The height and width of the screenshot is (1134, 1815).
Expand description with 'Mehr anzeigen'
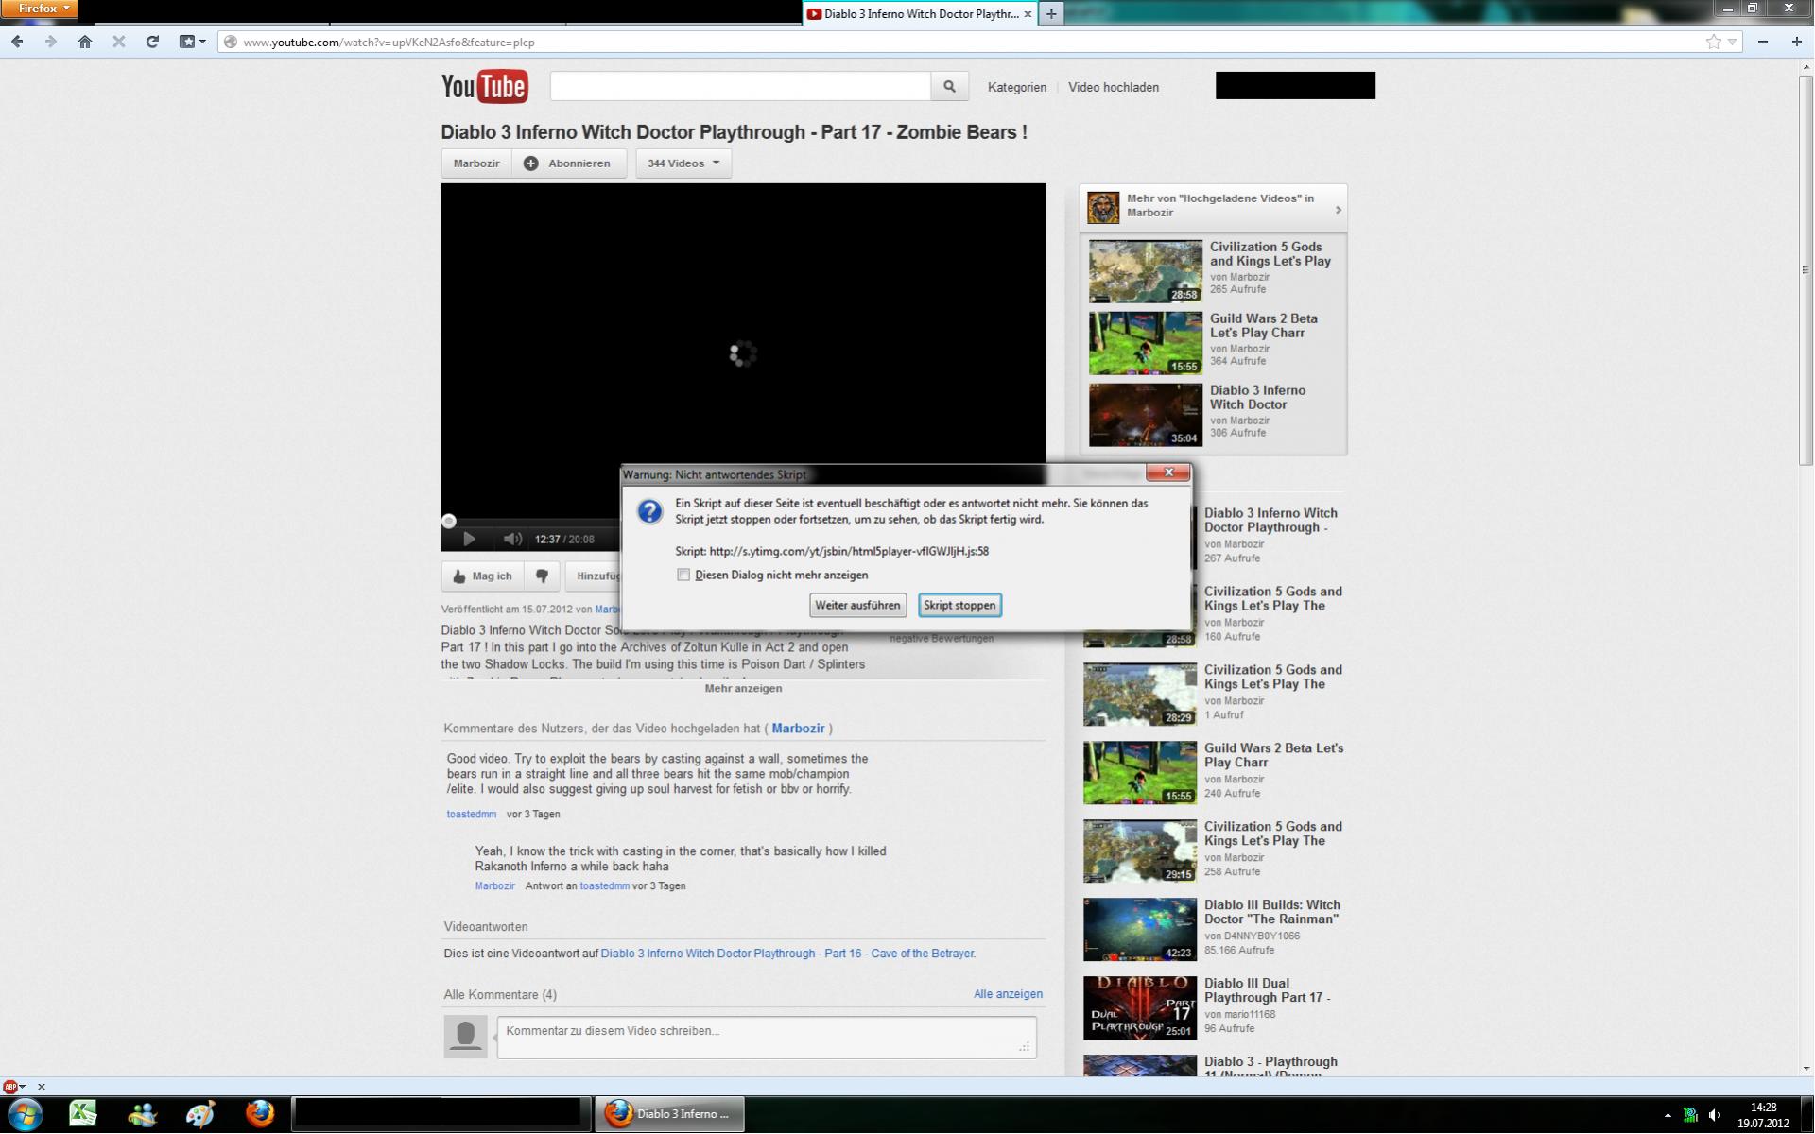click(743, 688)
